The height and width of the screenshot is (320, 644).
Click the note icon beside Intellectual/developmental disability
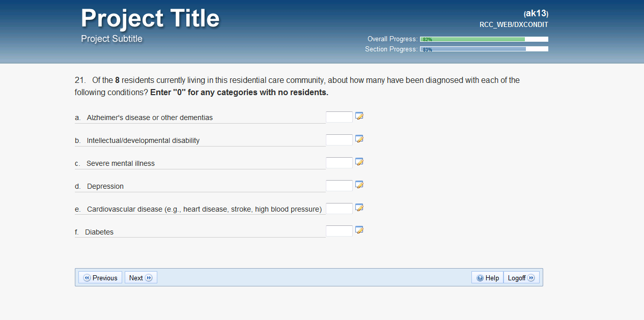pyautogui.click(x=359, y=139)
